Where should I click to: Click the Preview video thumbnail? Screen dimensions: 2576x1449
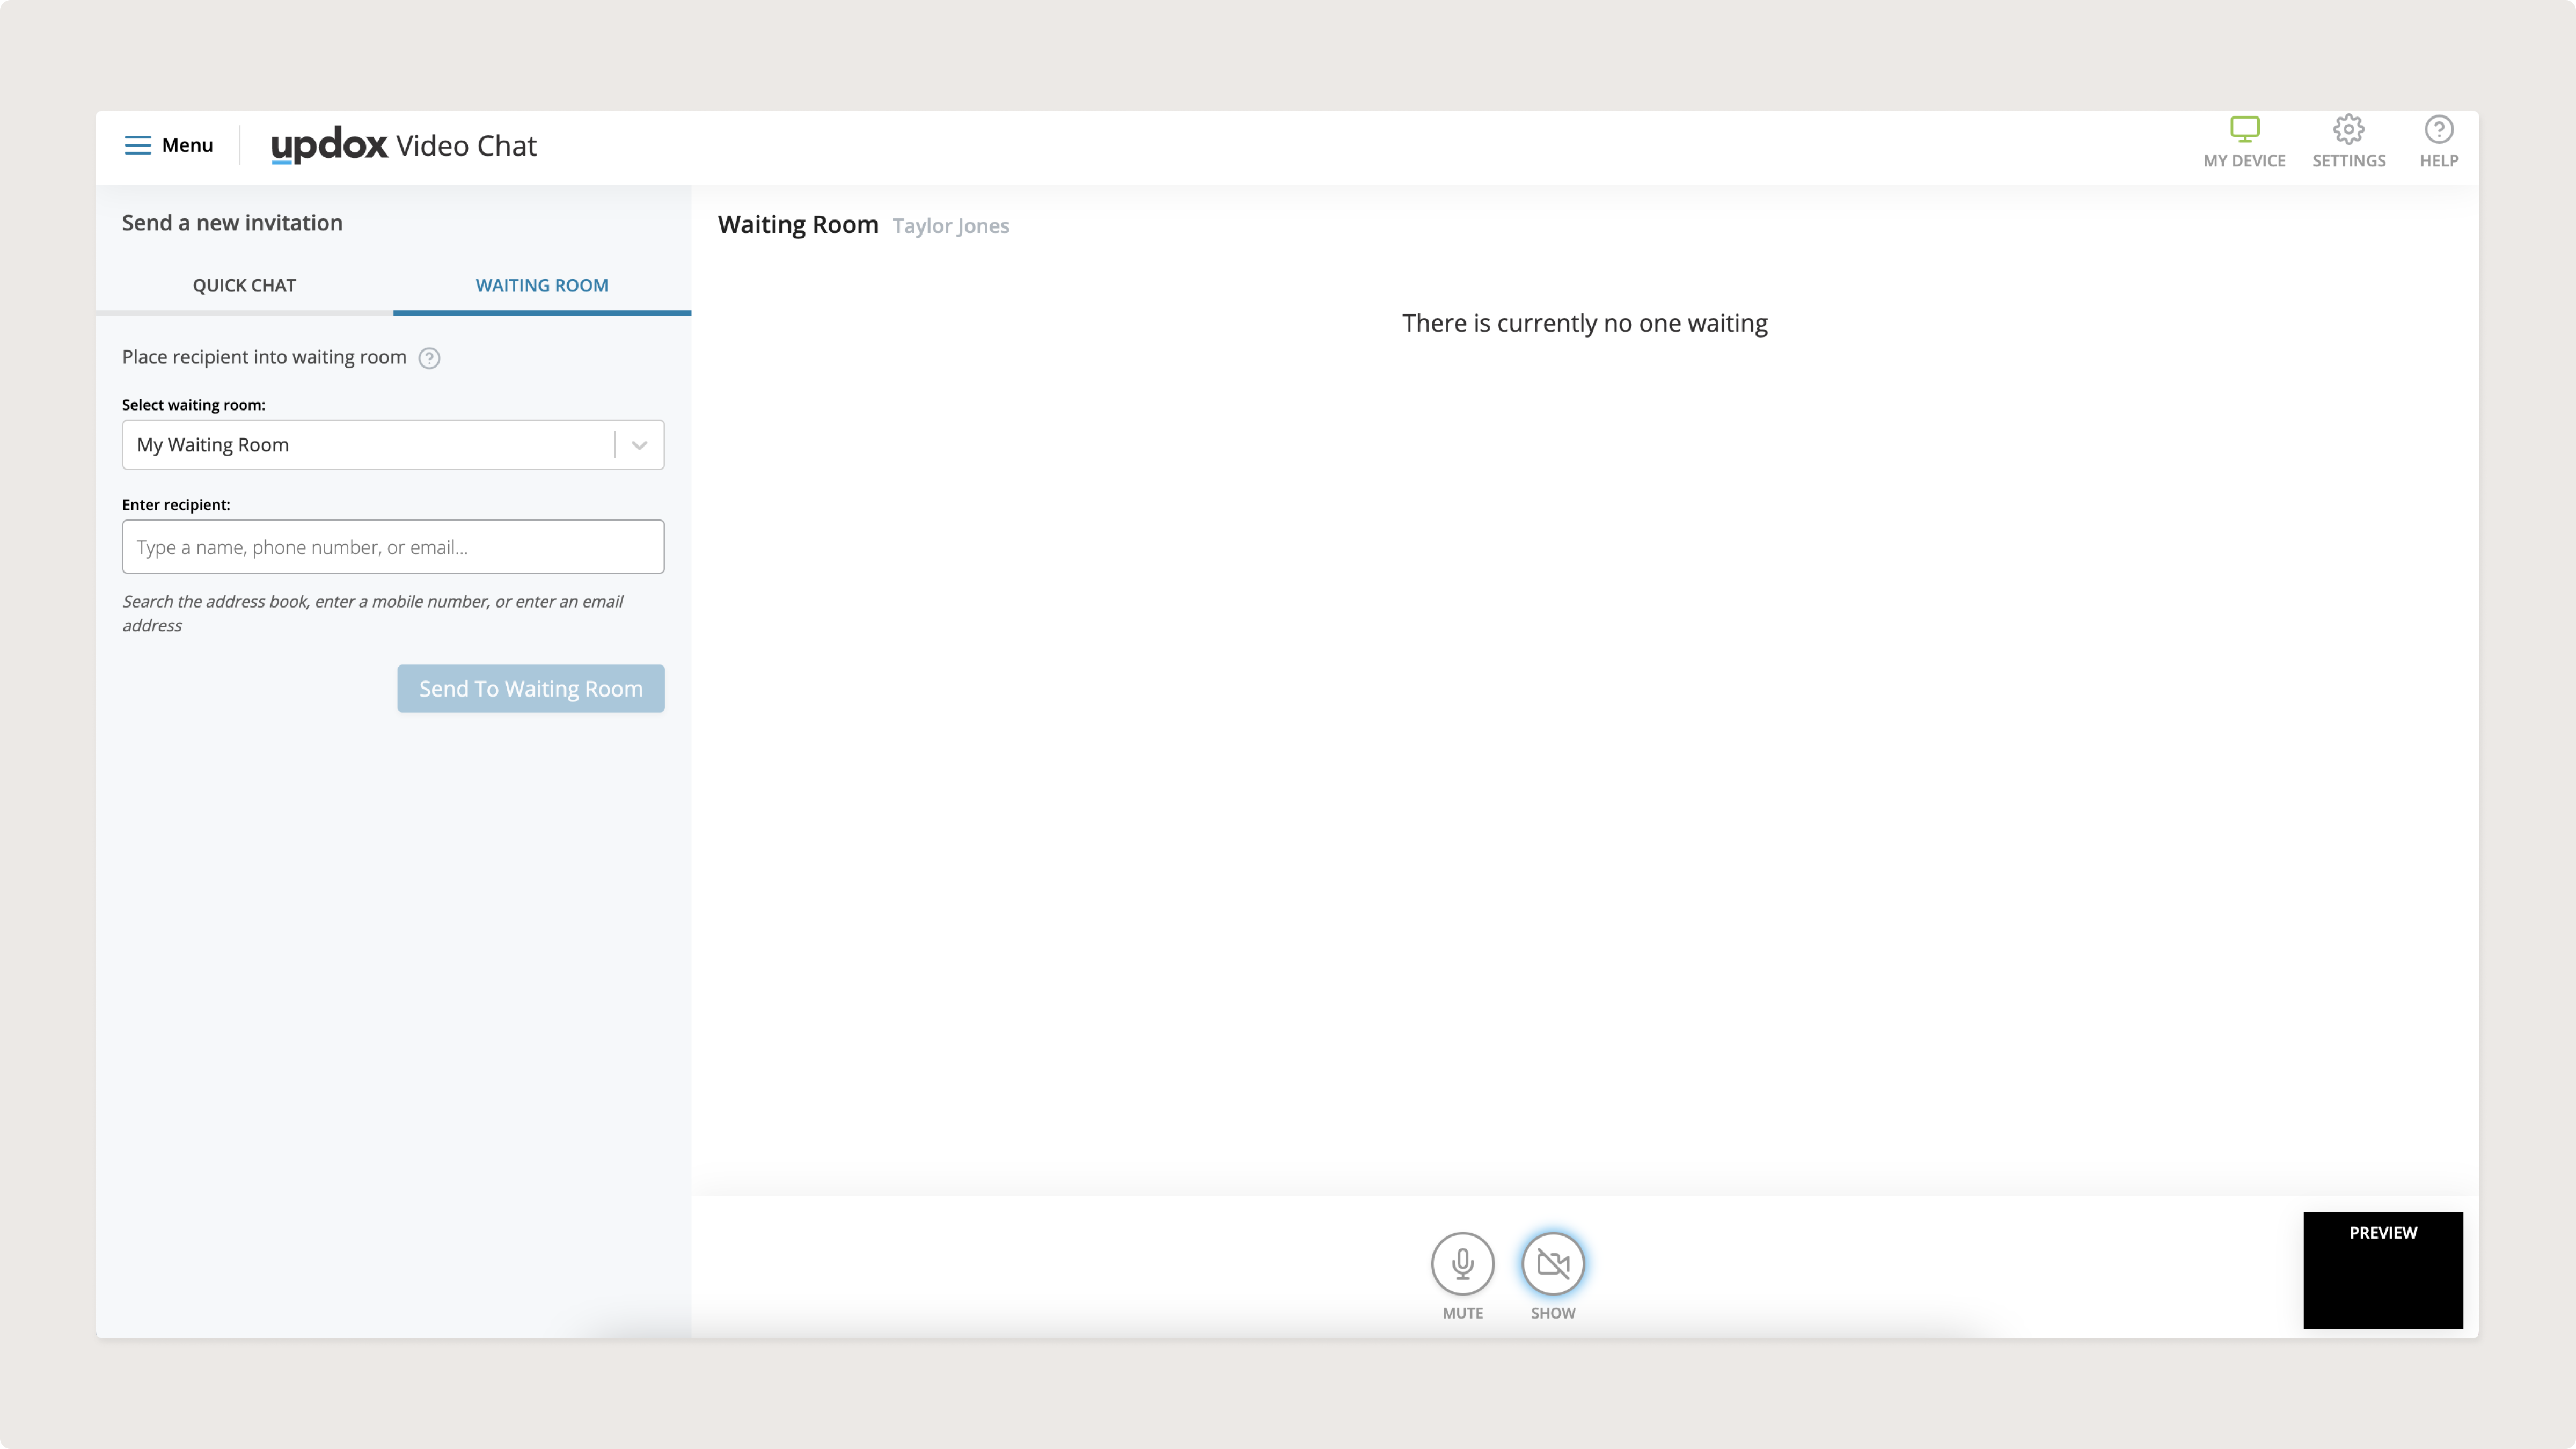tap(2382, 1270)
